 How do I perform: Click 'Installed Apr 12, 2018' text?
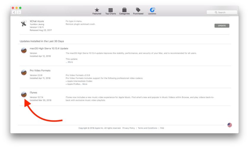(x=40, y=56)
